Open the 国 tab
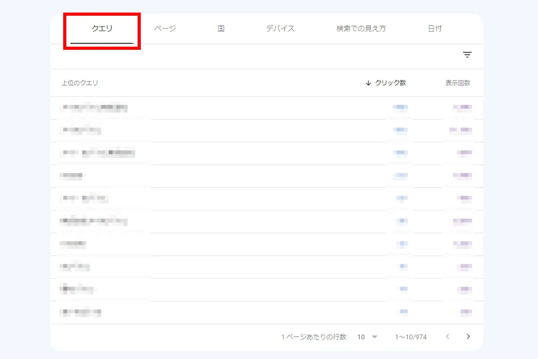This screenshot has width=538, height=359. 221,28
